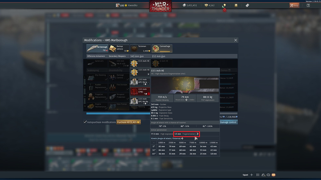Click the Propeller Replacement modification
The height and width of the screenshot is (180, 321).
click(x=97, y=97)
